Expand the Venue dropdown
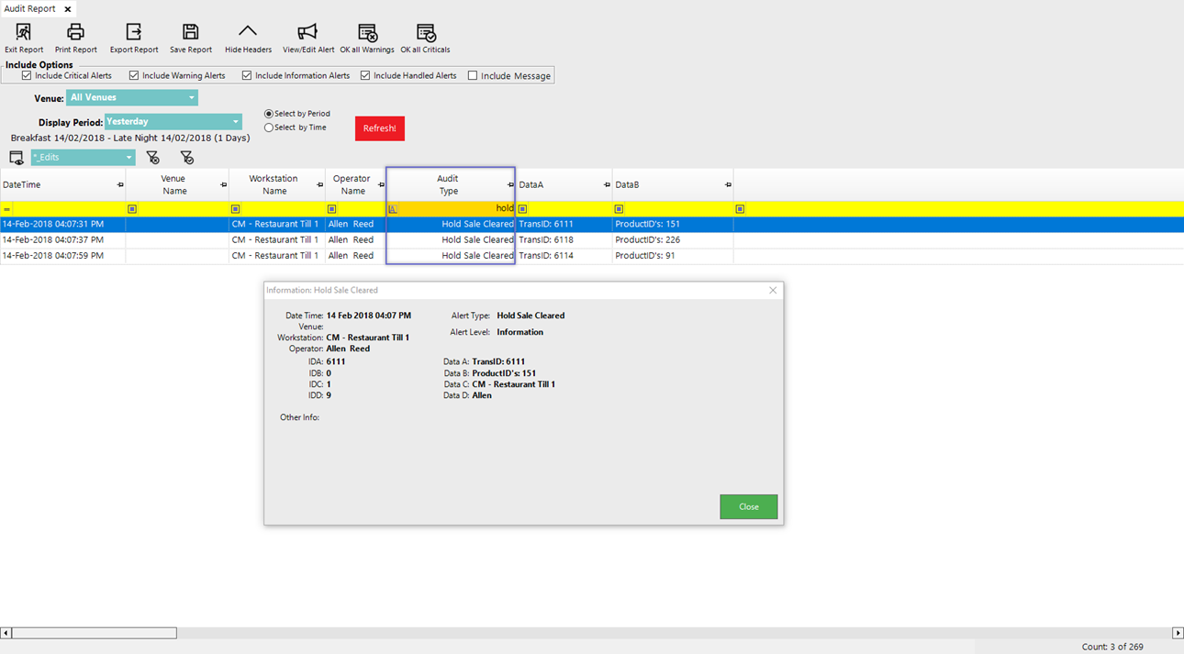Viewport: 1184px width, 654px height. point(191,98)
